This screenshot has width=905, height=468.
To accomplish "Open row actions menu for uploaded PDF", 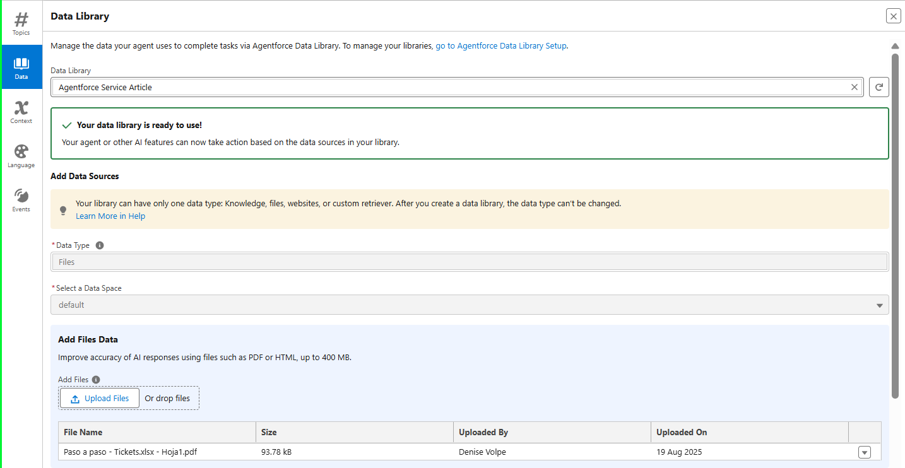I will [x=865, y=452].
